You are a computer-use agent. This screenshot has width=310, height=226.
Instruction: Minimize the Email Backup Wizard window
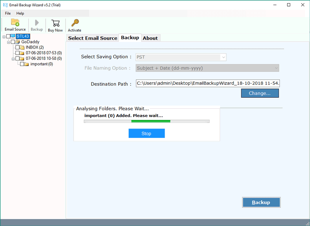click(x=275, y=5)
